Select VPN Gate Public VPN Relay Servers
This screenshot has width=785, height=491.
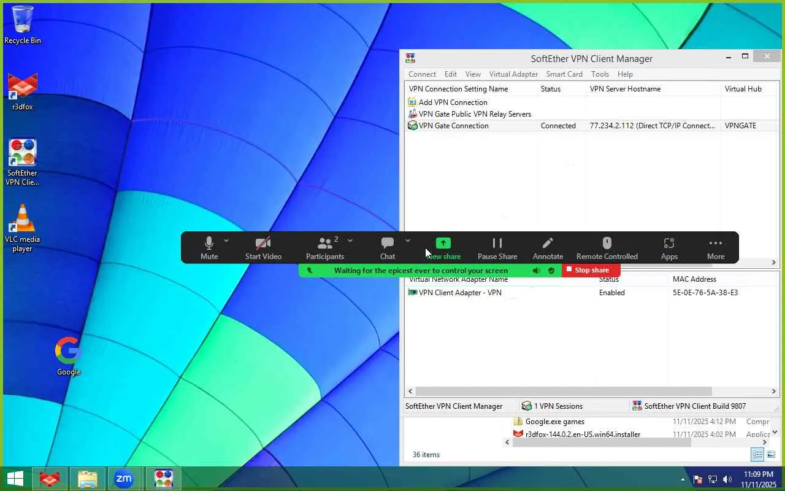click(x=475, y=114)
